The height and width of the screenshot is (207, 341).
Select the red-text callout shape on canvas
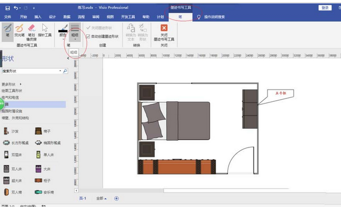click(276, 97)
